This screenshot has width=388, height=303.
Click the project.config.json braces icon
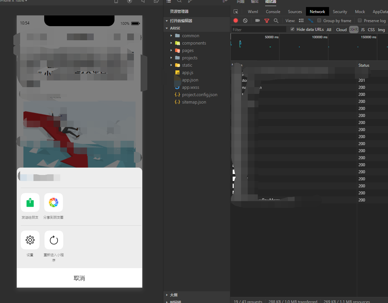pos(177,95)
